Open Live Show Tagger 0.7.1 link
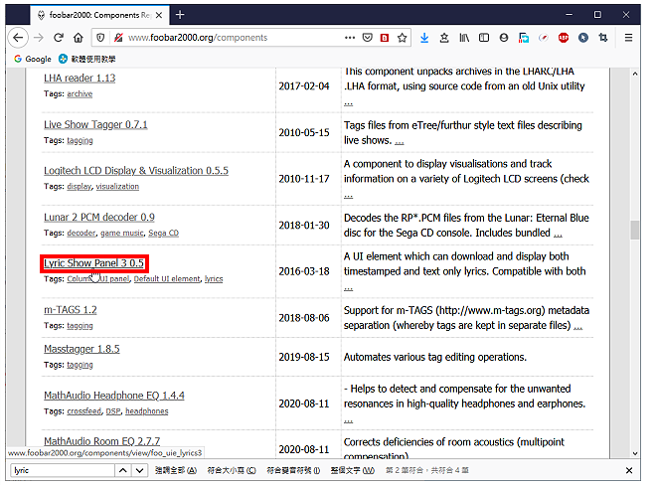The image size is (654, 485). [95, 124]
